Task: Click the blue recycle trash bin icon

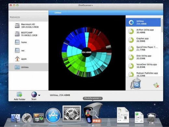Action: click(136, 83)
